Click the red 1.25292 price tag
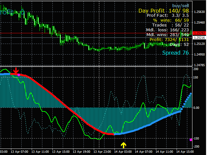Screen dimensions: 207x155 (x=199, y=33)
